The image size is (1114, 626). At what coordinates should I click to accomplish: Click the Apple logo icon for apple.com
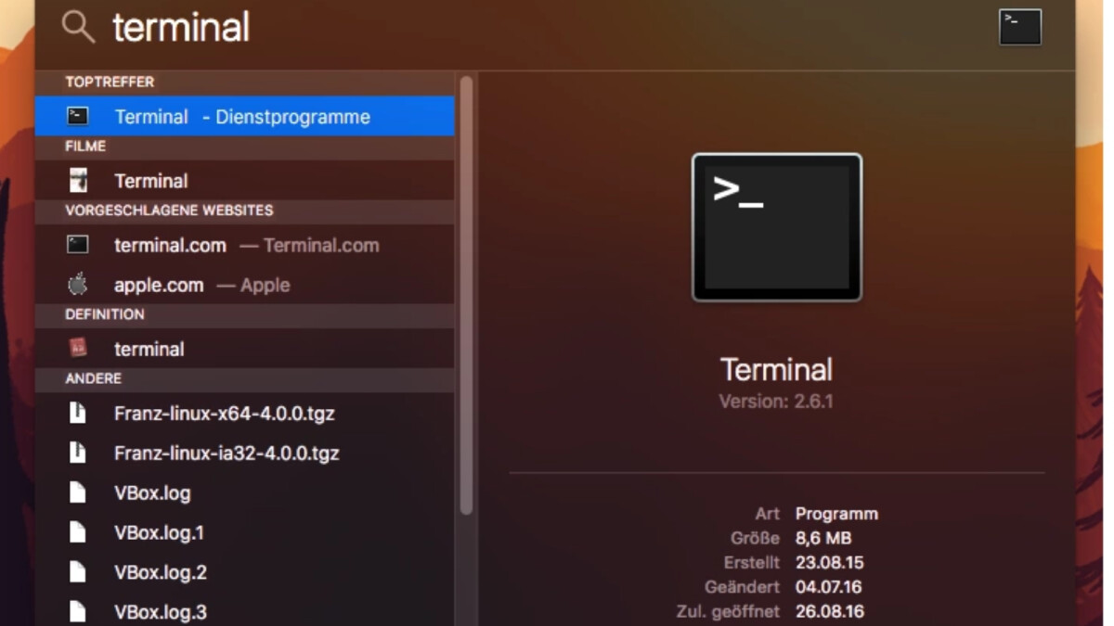click(78, 285)
